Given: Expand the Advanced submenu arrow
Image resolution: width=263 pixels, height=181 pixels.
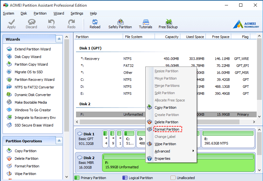Looking at the screenshot, I should pyautogui.click(x=193, y=151).
